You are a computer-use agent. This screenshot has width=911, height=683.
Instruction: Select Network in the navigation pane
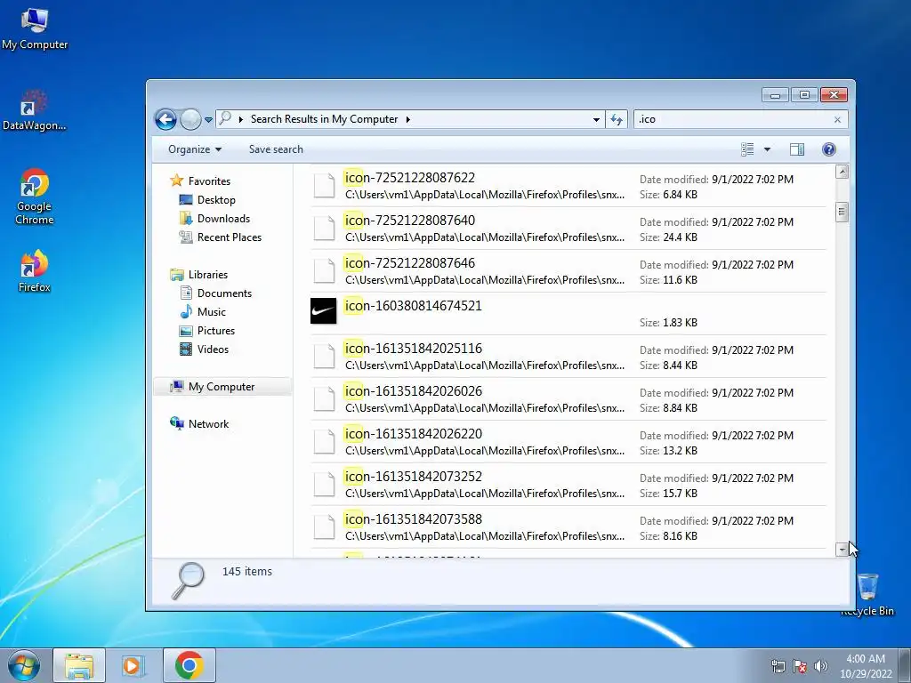(x=208, y=424)
